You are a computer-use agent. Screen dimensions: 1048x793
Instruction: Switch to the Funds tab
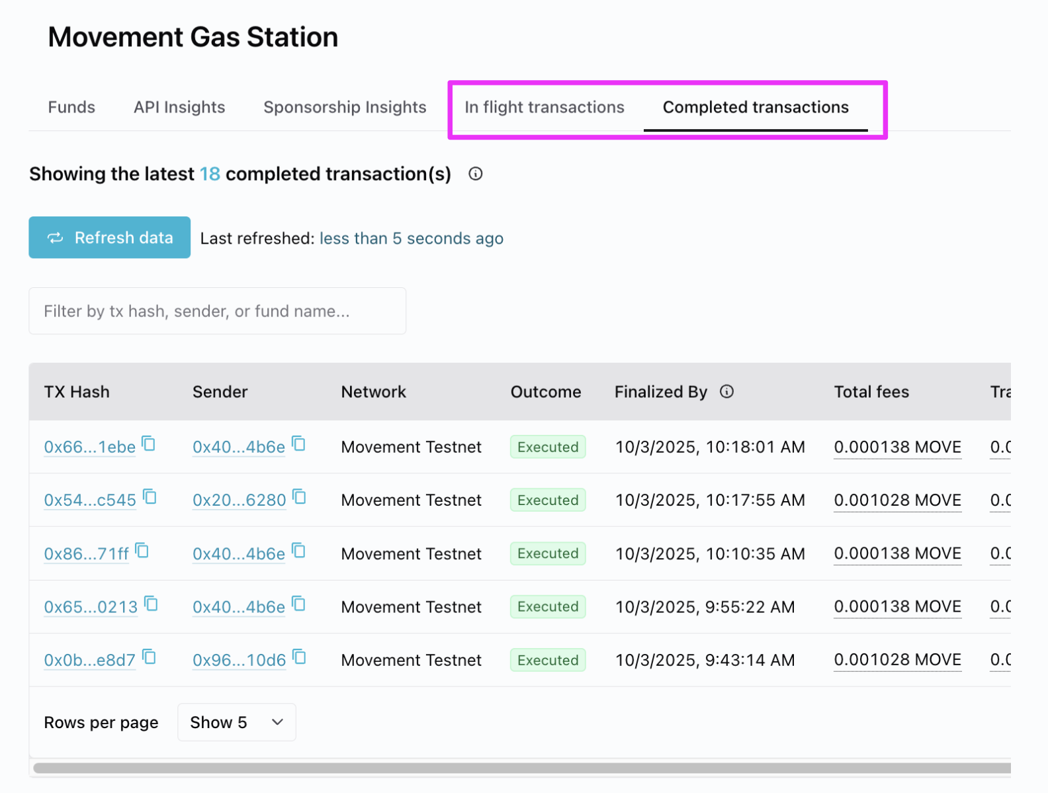coord(71,107)
